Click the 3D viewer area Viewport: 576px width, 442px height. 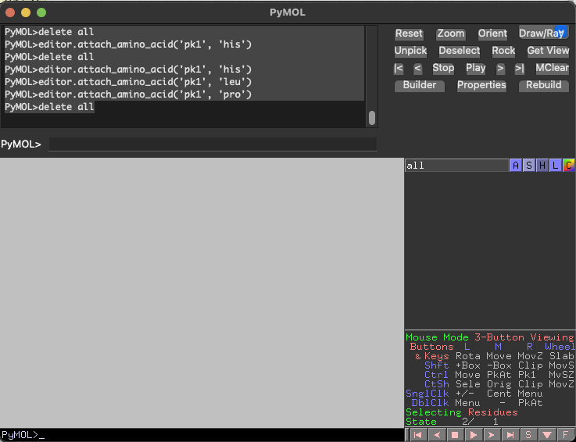pos(202,293)
